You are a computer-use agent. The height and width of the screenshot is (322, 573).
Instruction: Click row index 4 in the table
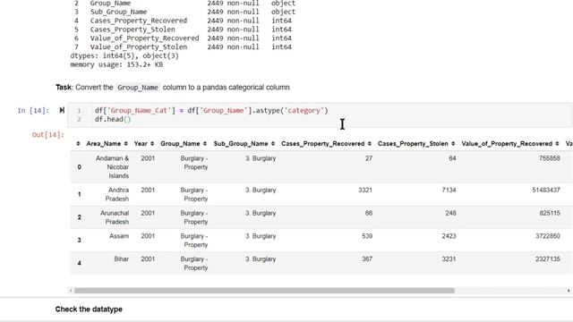[80, 264]
